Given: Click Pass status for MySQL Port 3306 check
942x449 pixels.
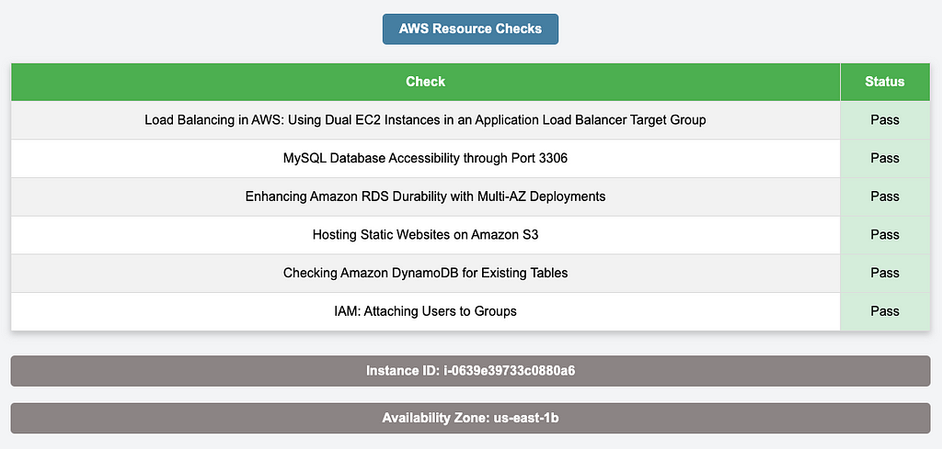Looking at the screenshot, I should tap(885, 158).
